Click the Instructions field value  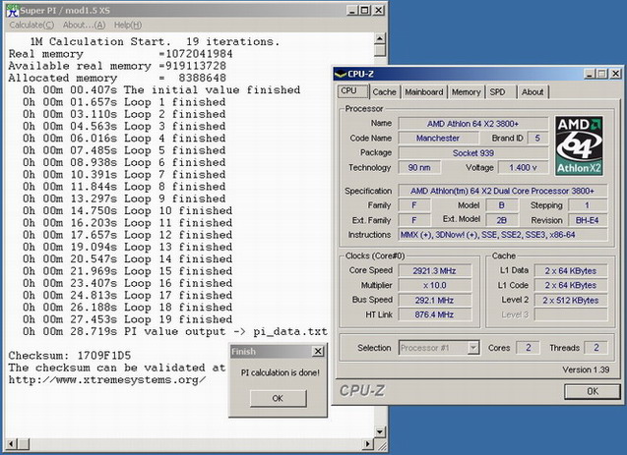point(503,235)
